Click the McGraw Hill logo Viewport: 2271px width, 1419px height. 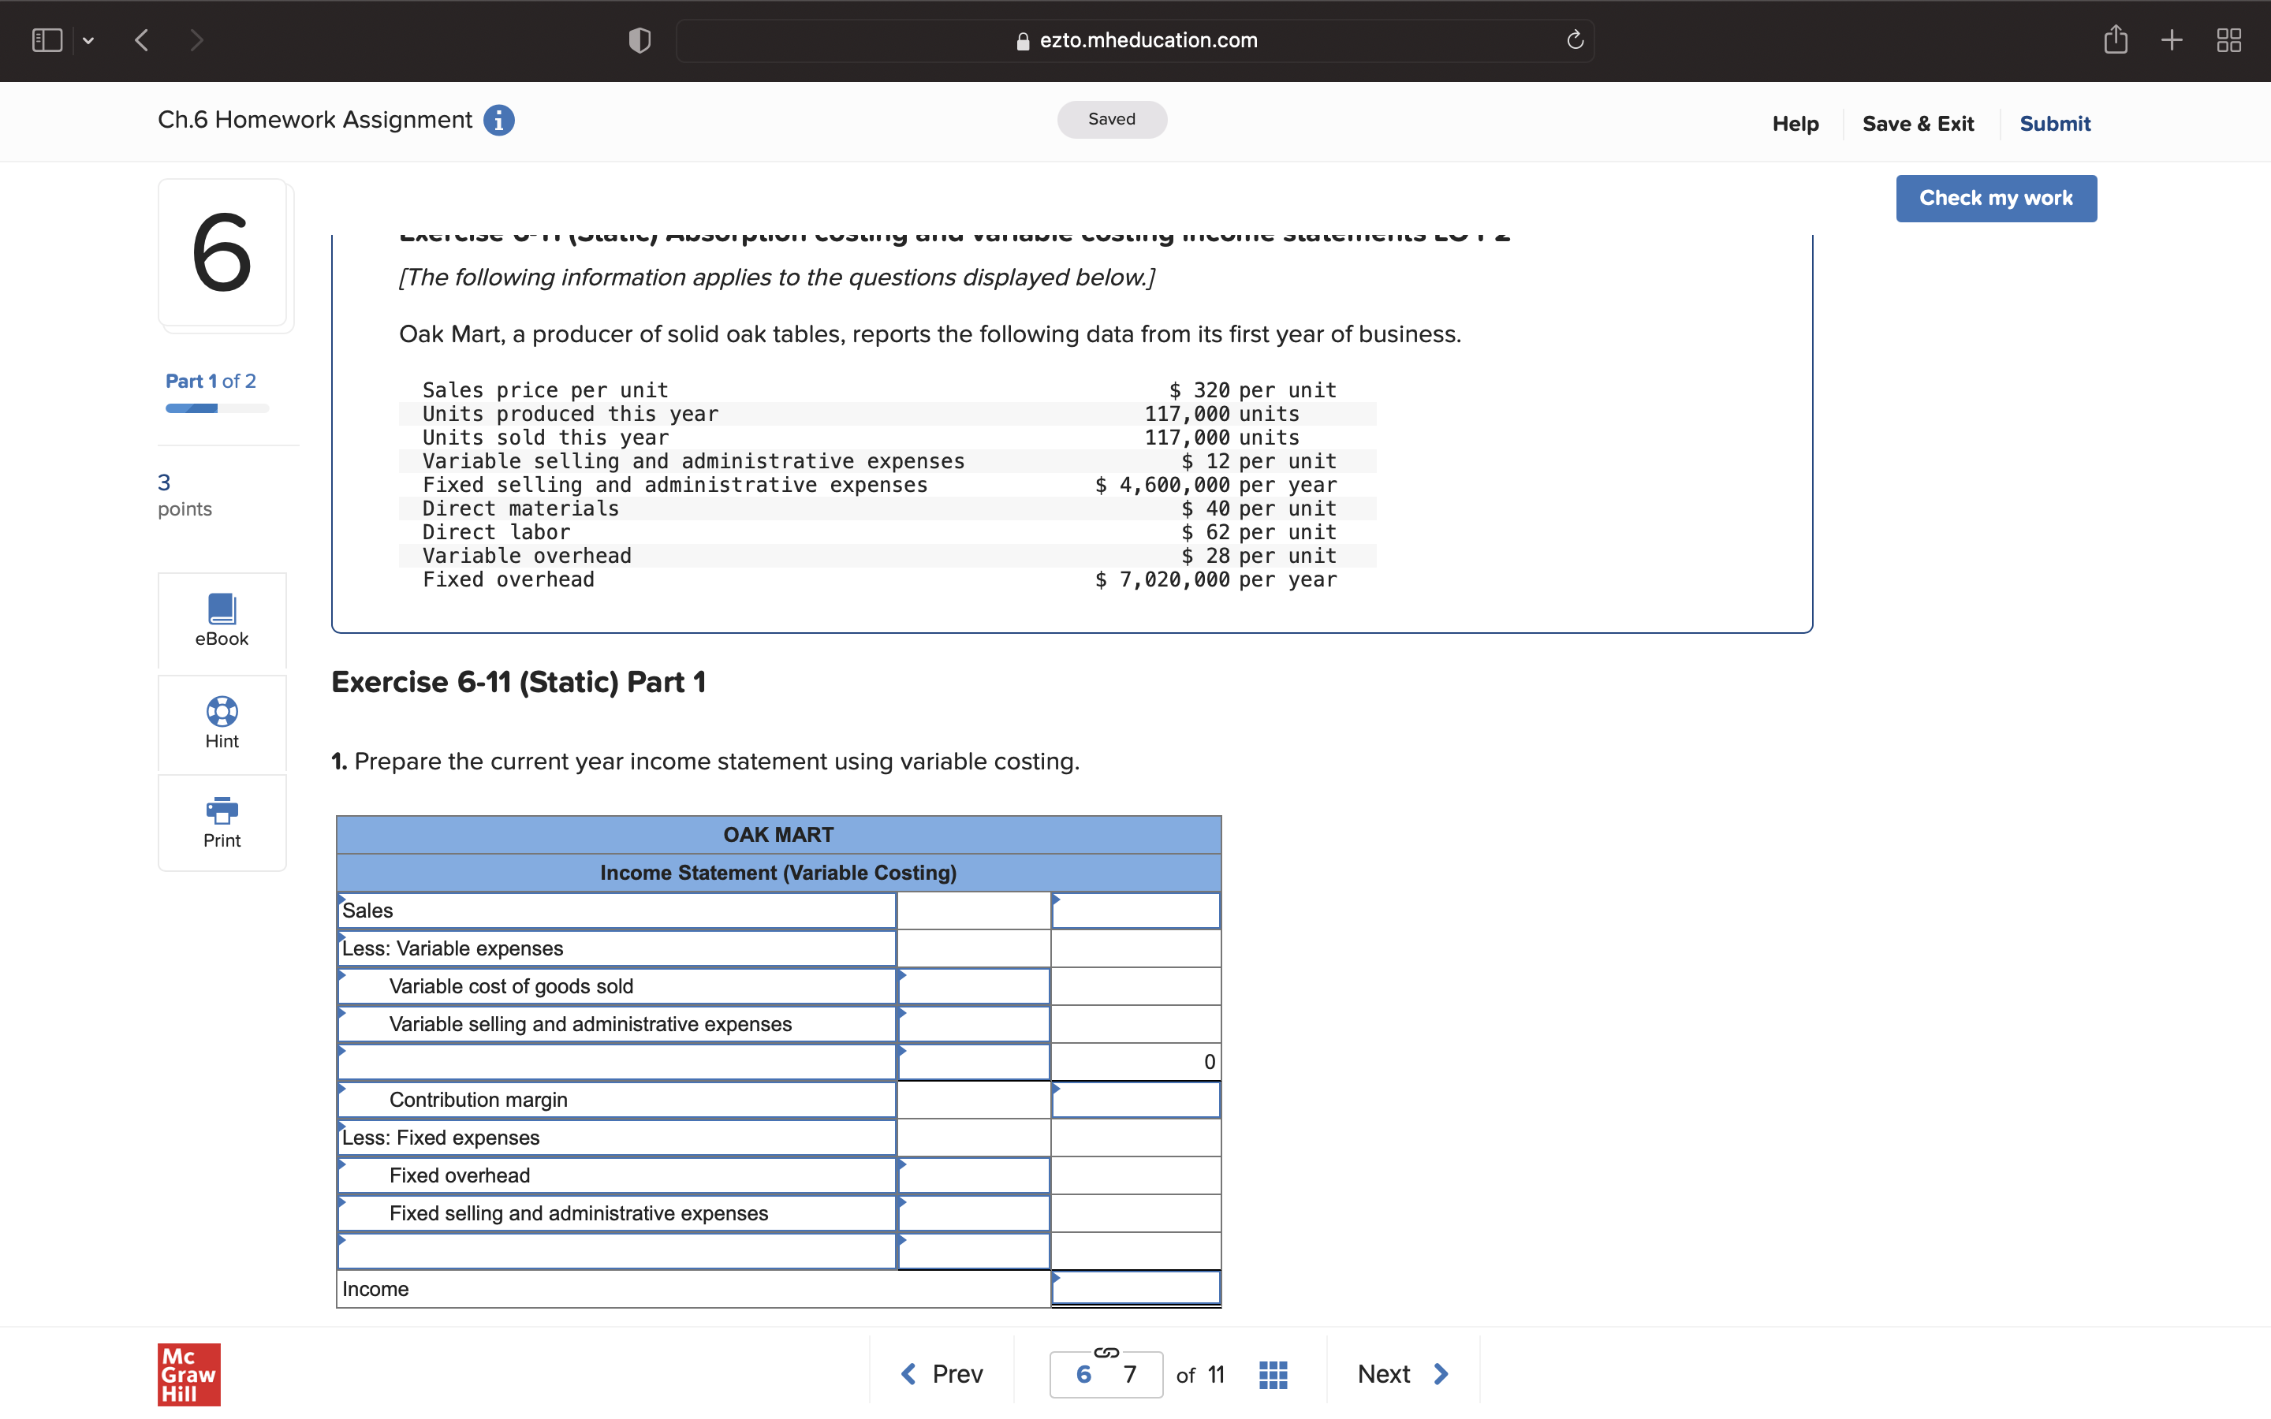pyautogui.click(x=188, y=1374)
